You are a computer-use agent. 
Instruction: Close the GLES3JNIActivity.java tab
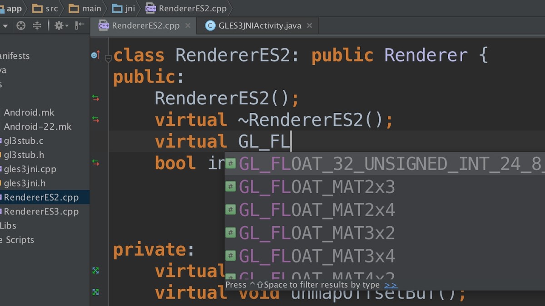point(309,26)
